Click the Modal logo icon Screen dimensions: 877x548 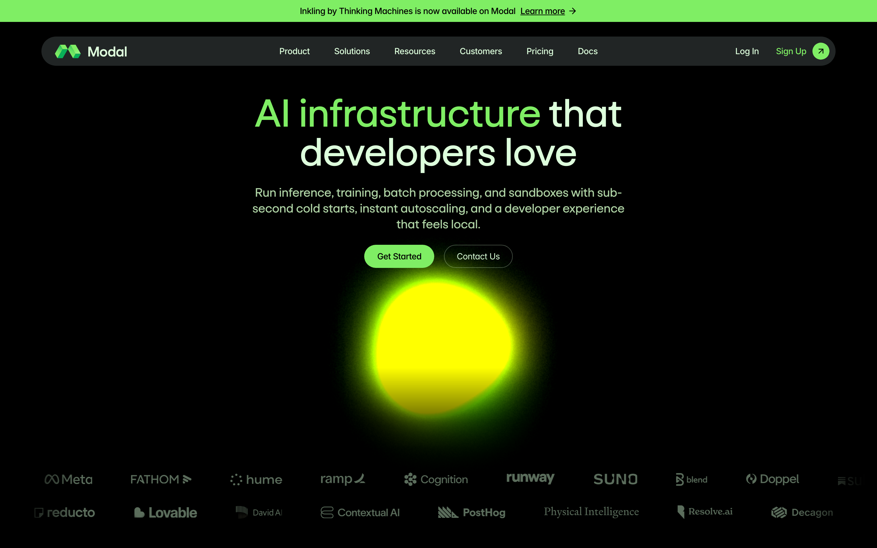pyautogui.click(x=68, y=51)
